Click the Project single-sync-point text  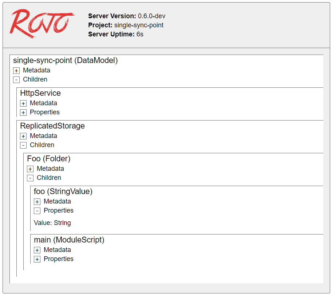pyautogui.click(x=126, y=25)
